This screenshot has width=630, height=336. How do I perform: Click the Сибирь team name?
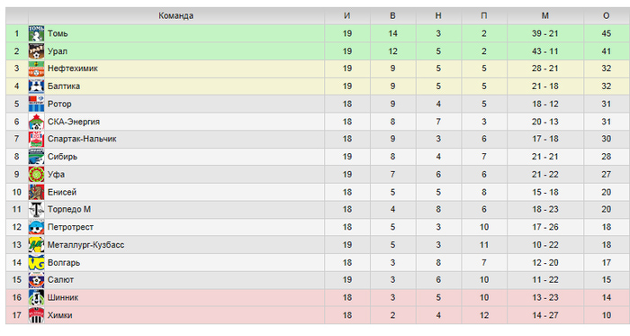(62, 157)
